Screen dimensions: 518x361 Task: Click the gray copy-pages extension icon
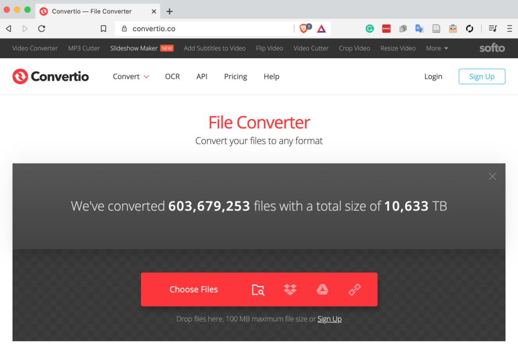(x=403, y=29)
